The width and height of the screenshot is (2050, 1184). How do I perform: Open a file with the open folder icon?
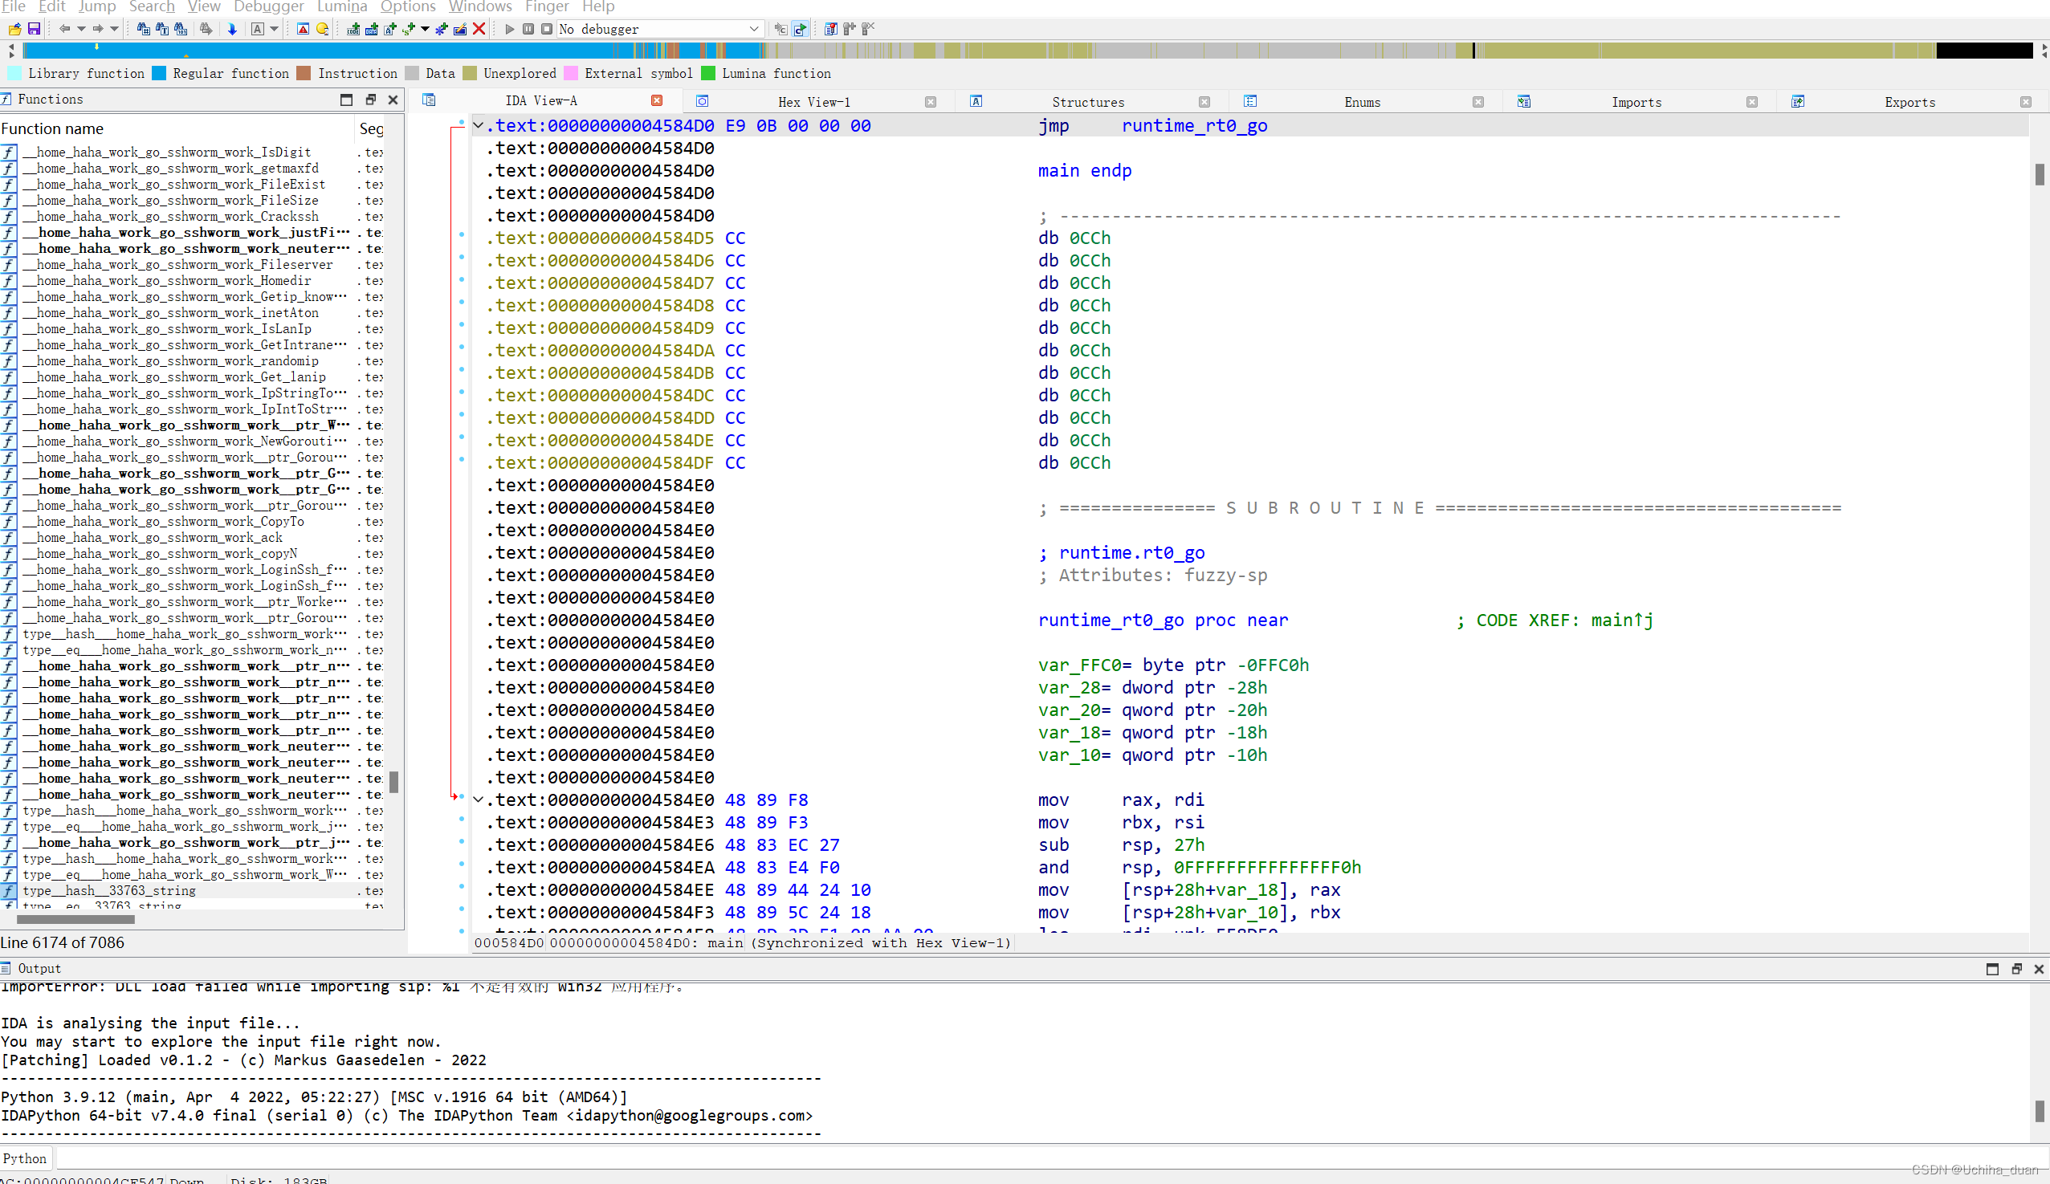[14, 28]
